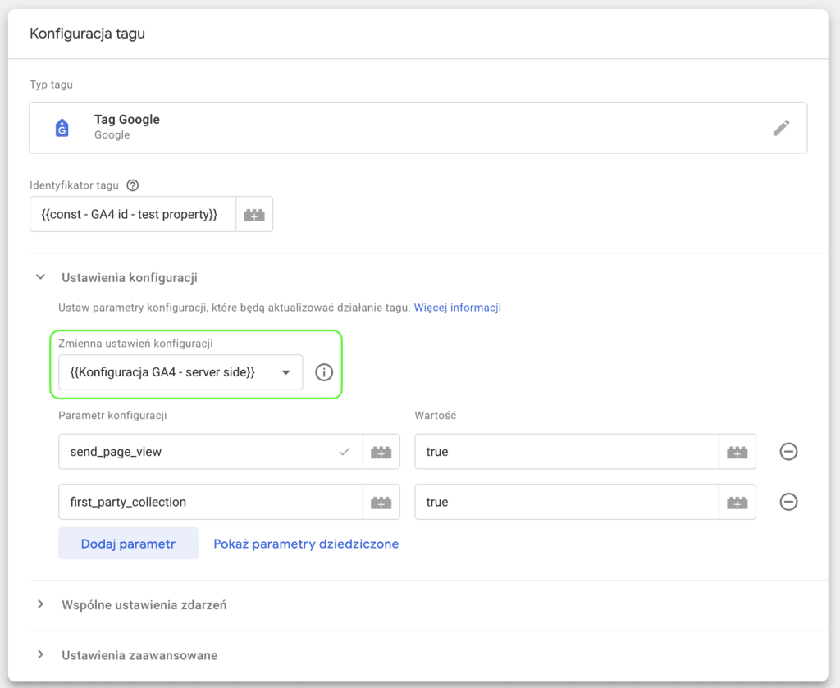Click variable picker icon next to first_party_collection
This screenshot has height=688, width=840.
coord(381,502)
